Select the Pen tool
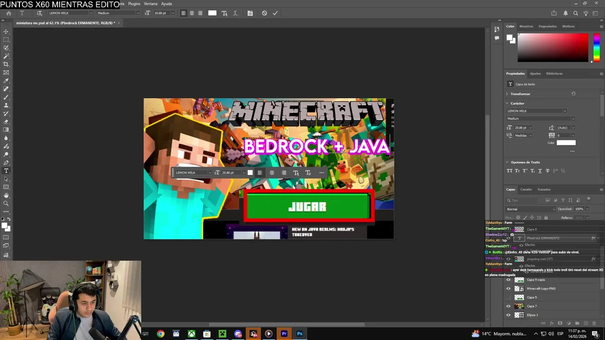The width and height of the screenshot is (605, 340). pyautogui.click(x=6, y=162)
